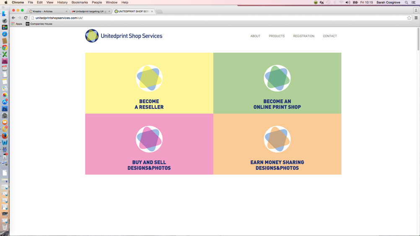Viewport: 420px width, 236px height.
Task: Open Finder from the dock
Action: tap(5, 14)
